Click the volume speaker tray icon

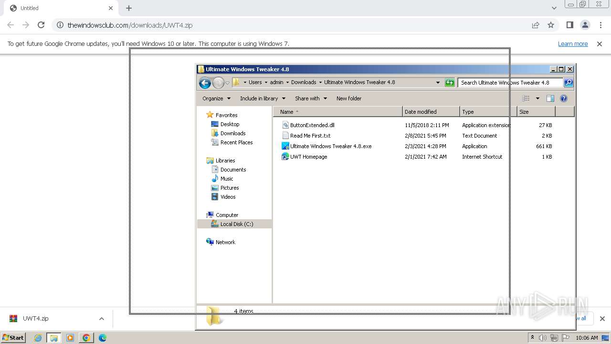(x=543, y=338)
